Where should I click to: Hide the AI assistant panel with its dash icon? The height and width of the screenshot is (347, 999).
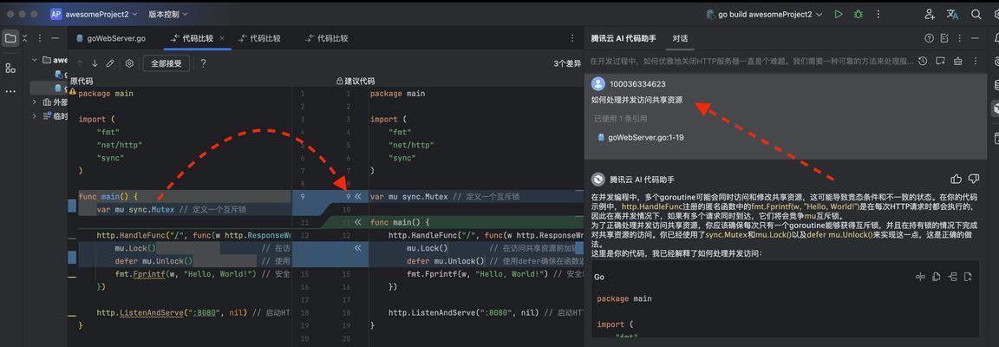[975, 38]
